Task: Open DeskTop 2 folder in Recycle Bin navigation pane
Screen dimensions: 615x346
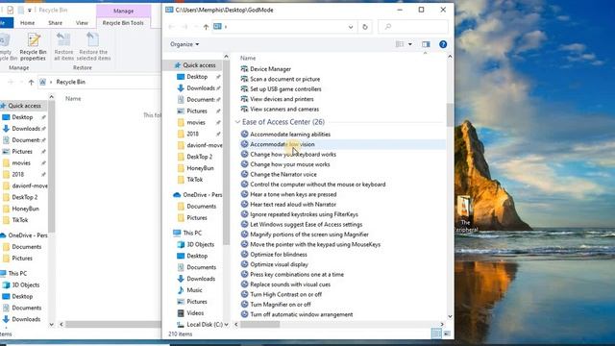Action: pyautogui.click(x=24, y=197)
